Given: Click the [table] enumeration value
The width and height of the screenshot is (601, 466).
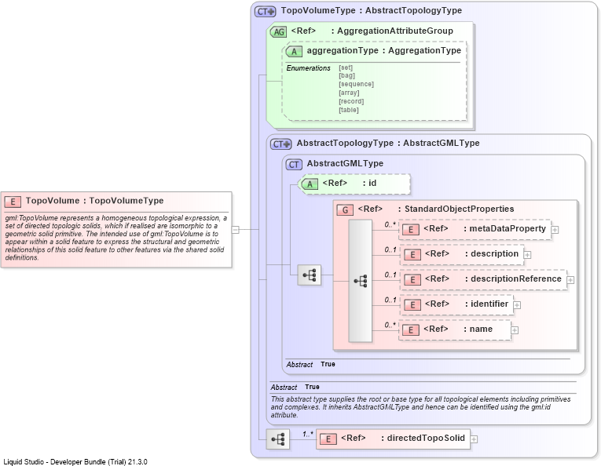Looking at the screenshot, I should pyautogui.click(x=349, y=110).
